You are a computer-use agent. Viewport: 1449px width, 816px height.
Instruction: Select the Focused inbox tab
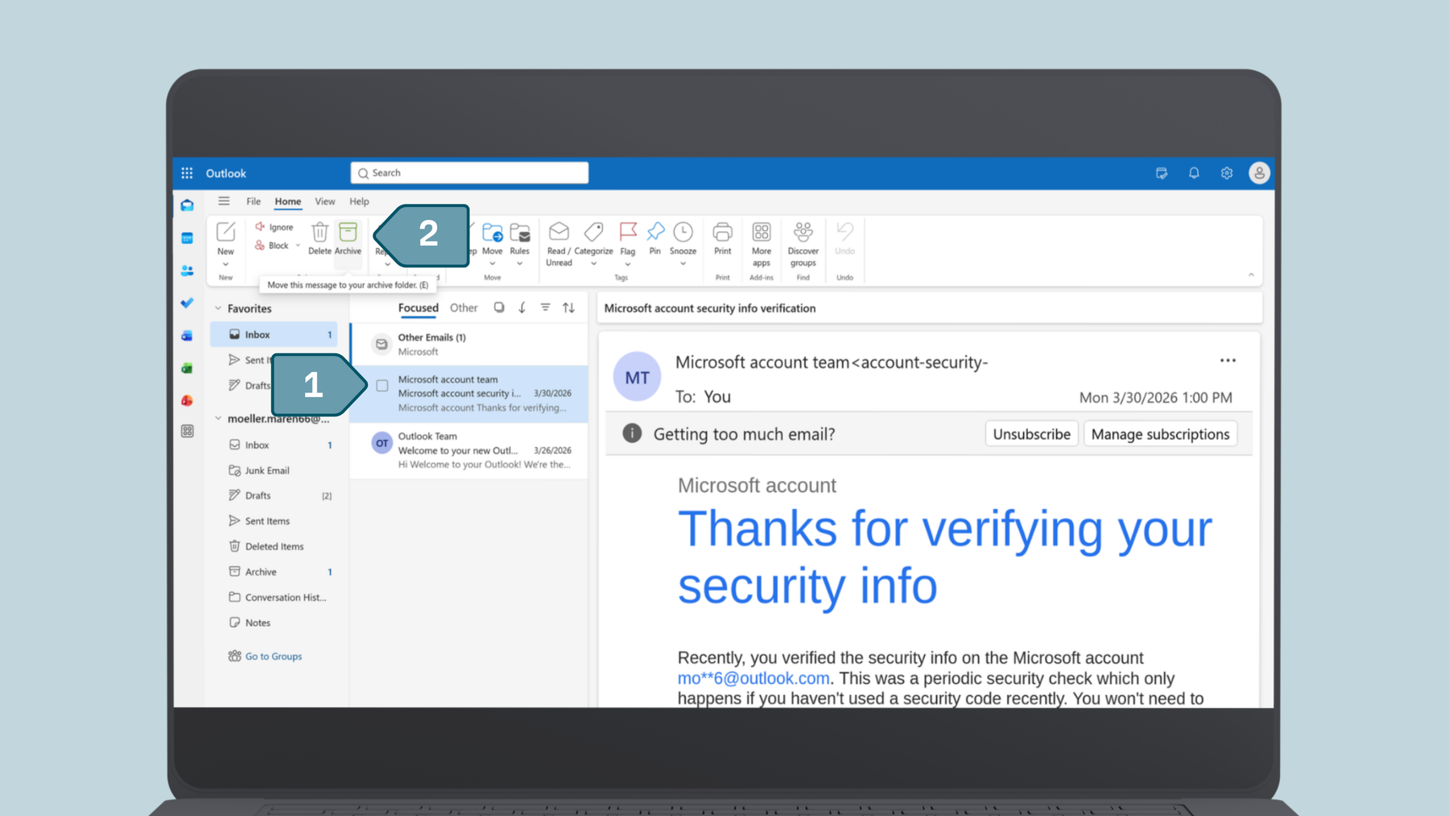[x=418, y=308]
